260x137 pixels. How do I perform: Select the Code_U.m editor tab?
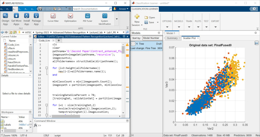(x=44, y=40)
